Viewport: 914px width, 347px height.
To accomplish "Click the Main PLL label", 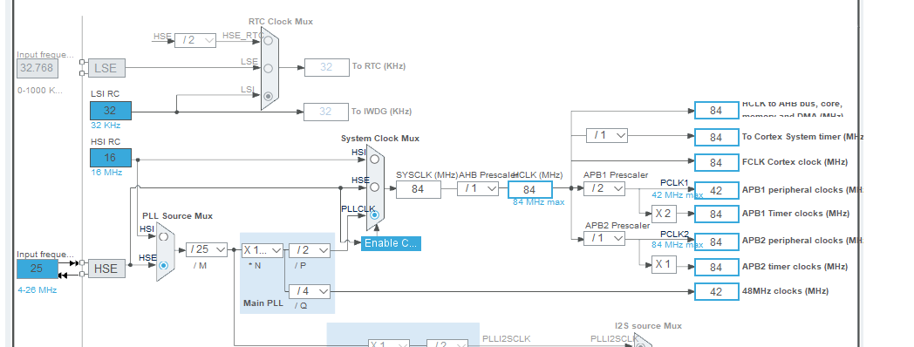I will (x=263, y=303).
